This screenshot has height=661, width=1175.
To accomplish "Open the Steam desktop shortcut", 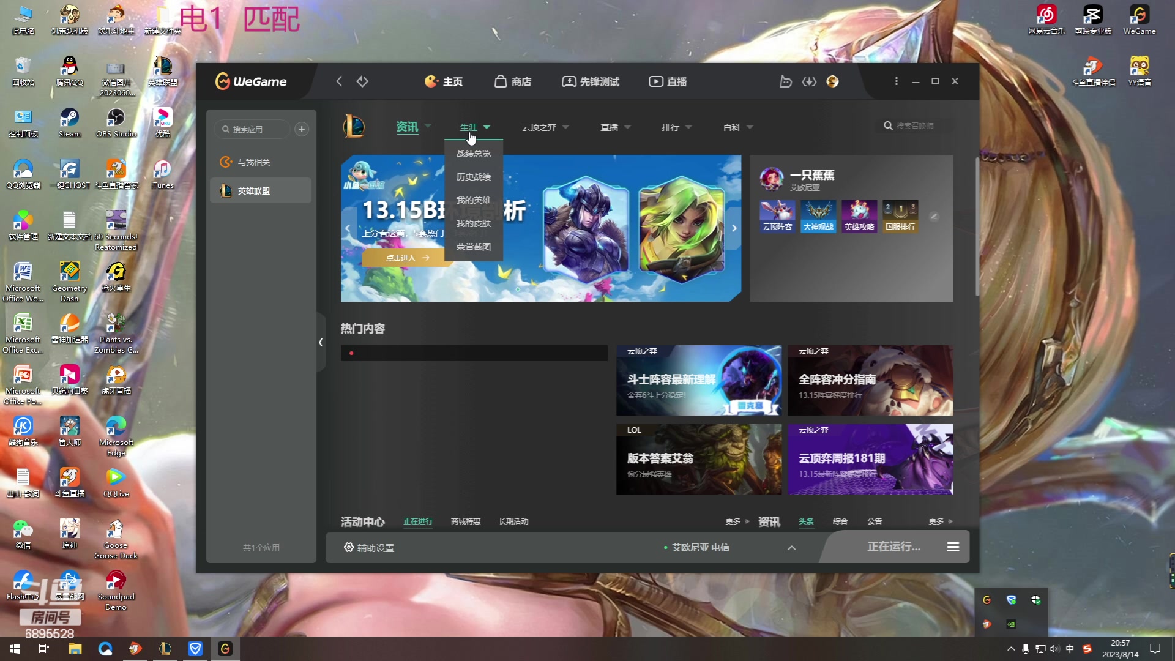I will point(69,122).
